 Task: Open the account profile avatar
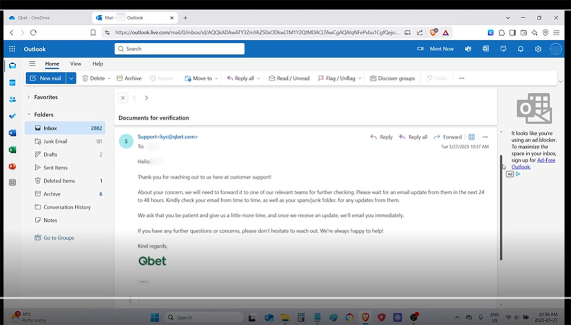(555, 49)
